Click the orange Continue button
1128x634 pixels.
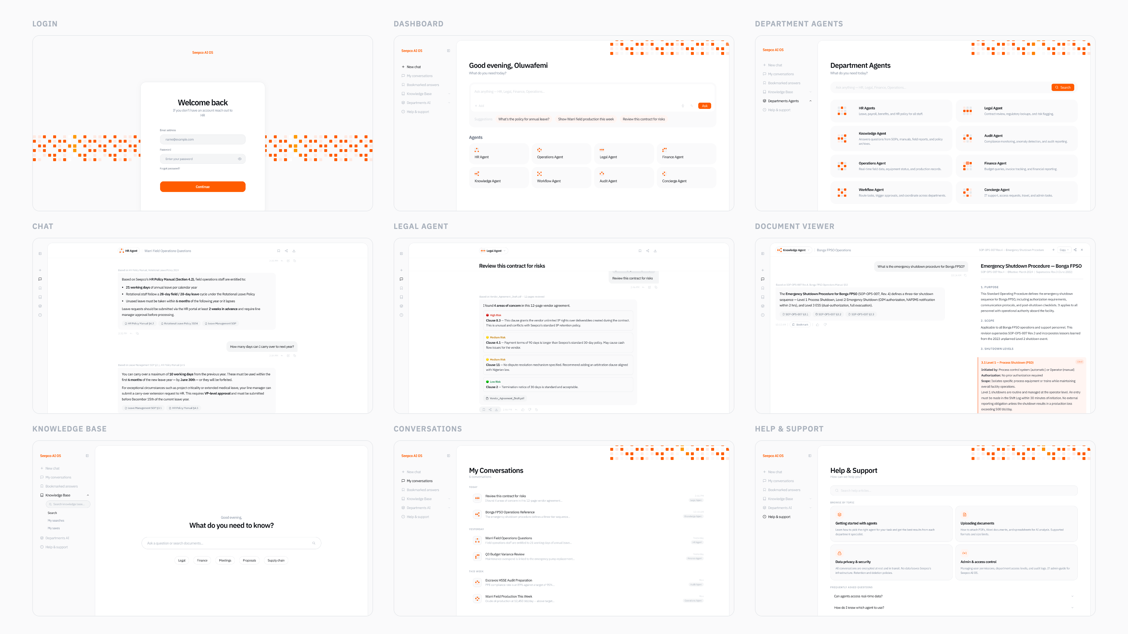click(x=203, y=187)
